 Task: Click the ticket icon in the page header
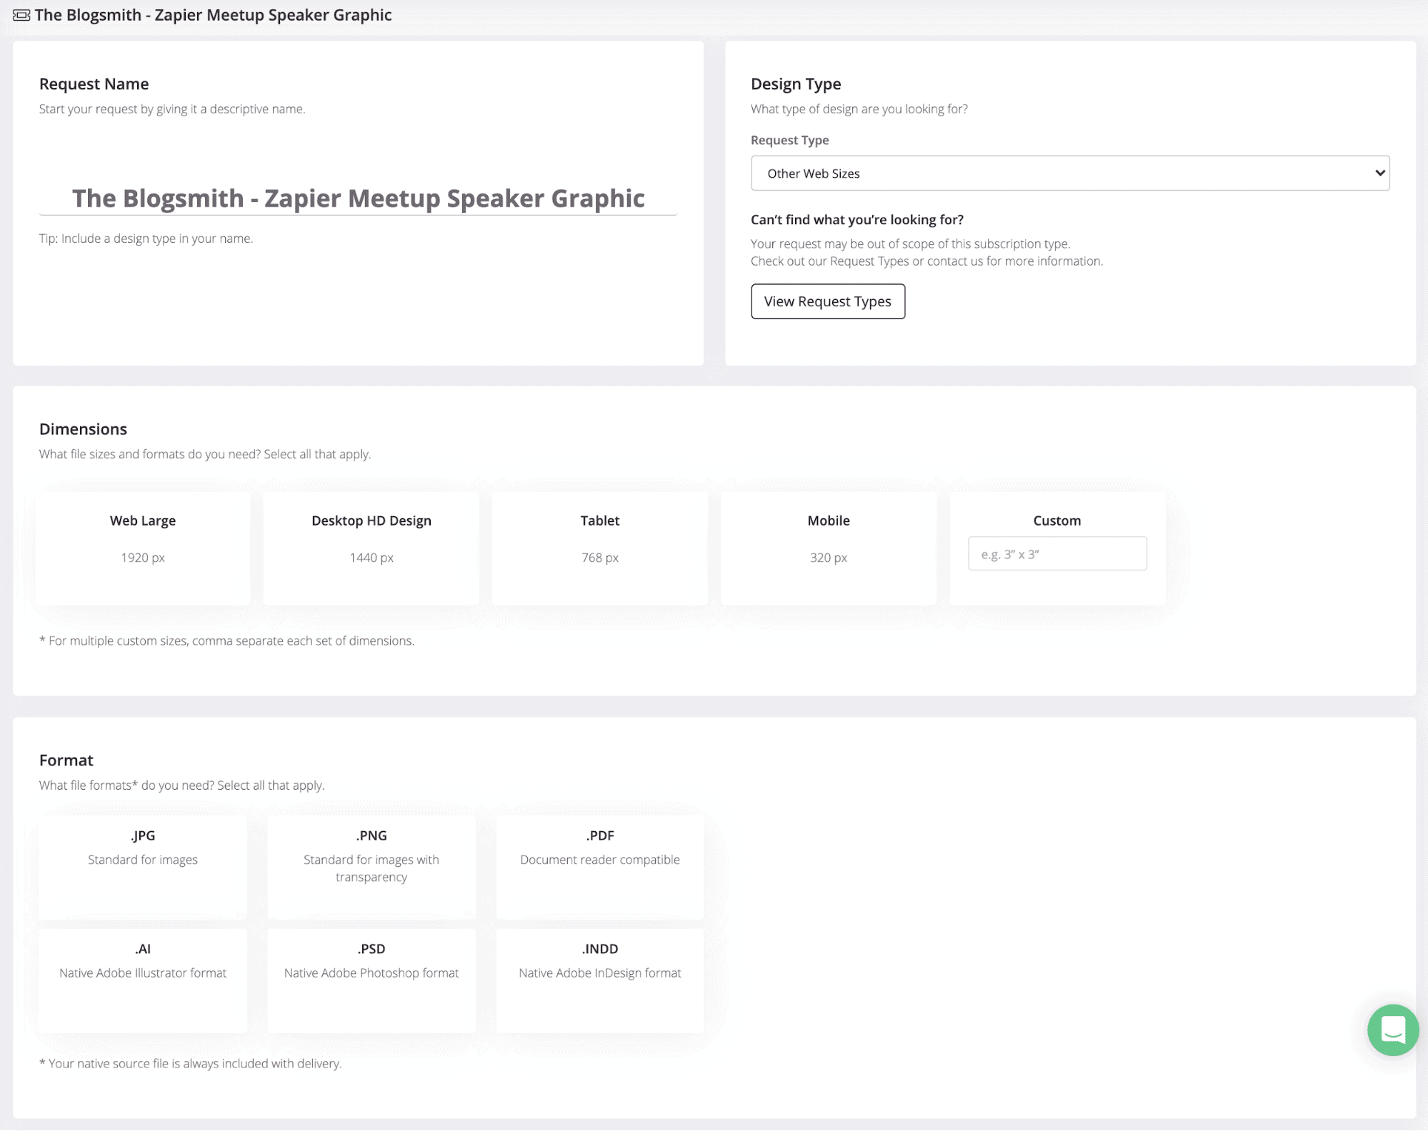pyautogui.click(x=21, y=14)
